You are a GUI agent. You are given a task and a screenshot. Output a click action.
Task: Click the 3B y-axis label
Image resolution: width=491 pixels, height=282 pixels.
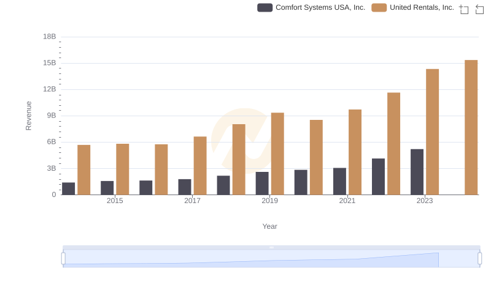(52, 168)
